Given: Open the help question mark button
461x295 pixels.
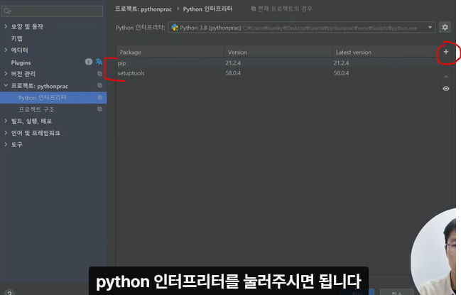Looking at the screenshot, I should pyautogui.click(x=9, y=291).
